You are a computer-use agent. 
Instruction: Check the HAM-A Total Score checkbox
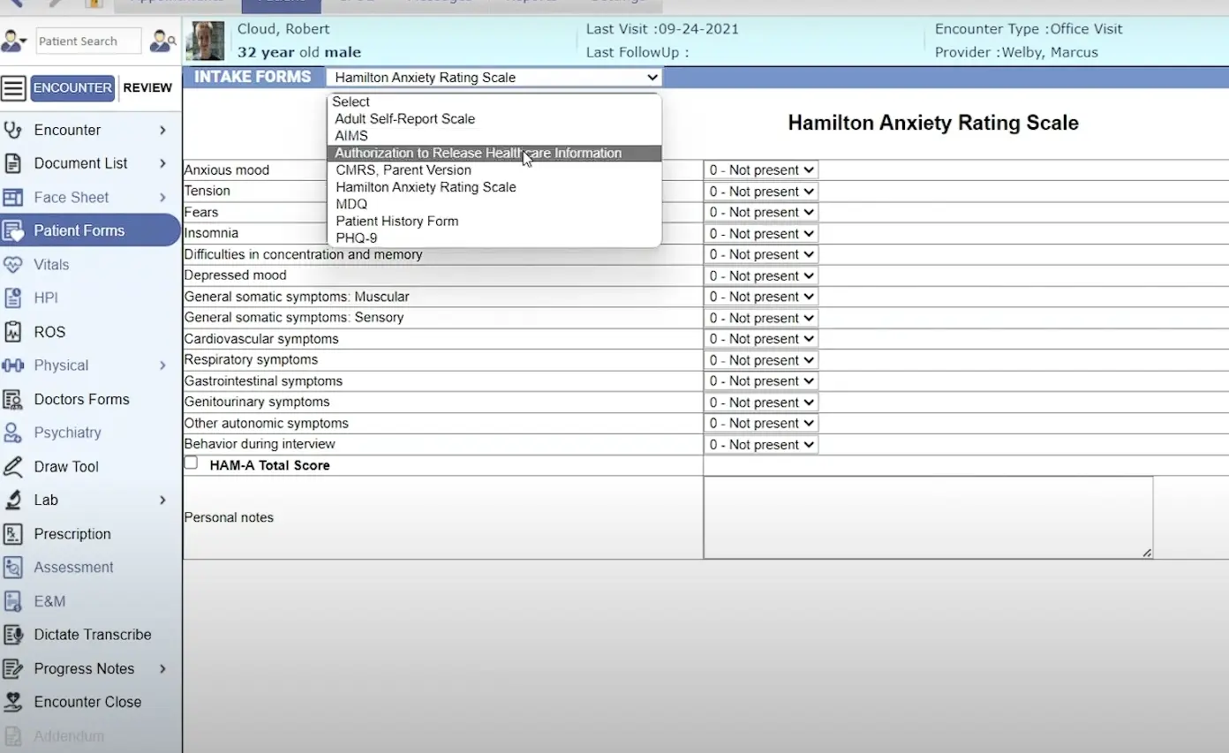pyautogui.click(x=191, y=462)
